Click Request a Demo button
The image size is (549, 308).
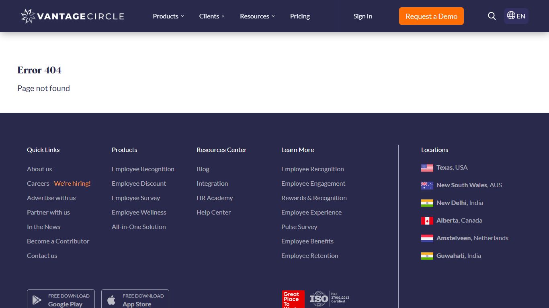tap(431, 16)
